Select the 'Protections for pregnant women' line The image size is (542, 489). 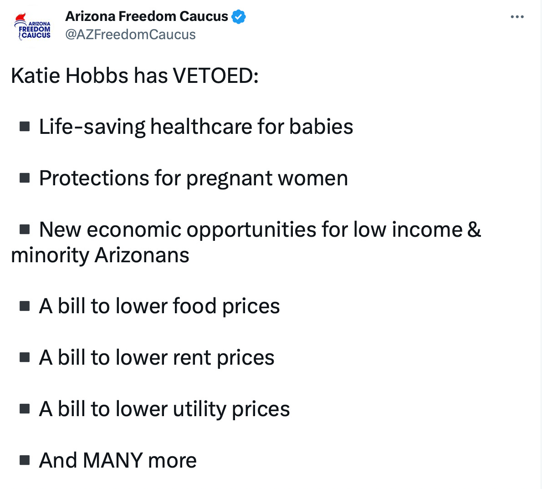[193, 178]
